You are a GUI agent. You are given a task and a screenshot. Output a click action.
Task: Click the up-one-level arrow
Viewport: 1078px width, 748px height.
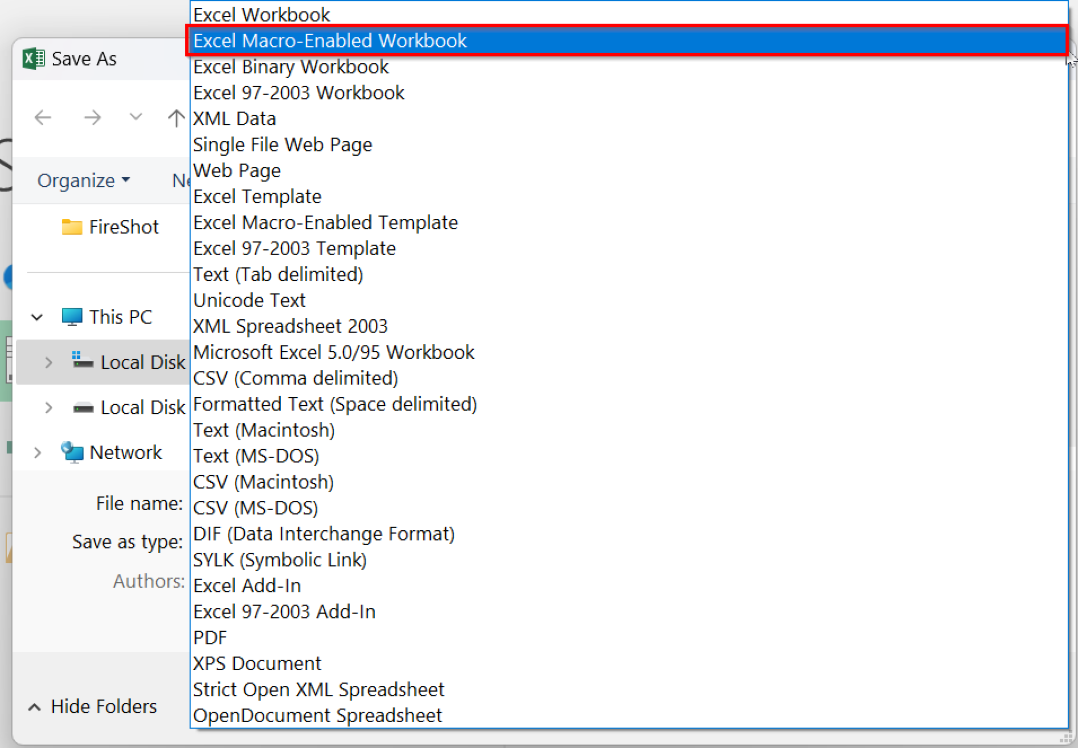coord(176,117)
